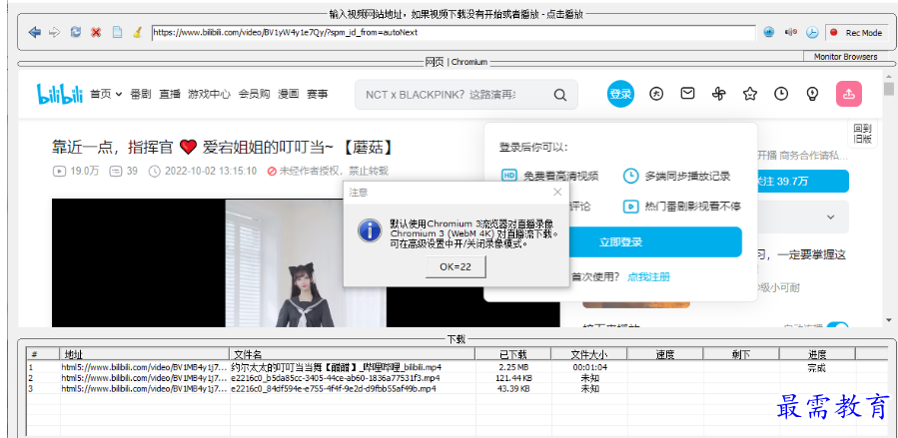Viewport: 898px width, 438px height.
Task: Open the favorites star icon in the bilibili header
Action: point(750,94)
